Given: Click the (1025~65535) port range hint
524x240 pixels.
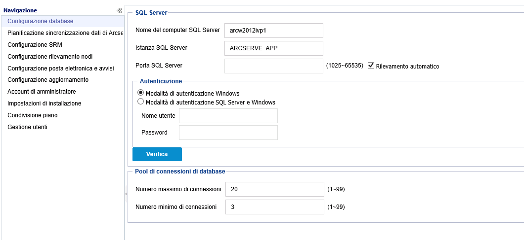Looking at the screenshot, I should [345, 66].
